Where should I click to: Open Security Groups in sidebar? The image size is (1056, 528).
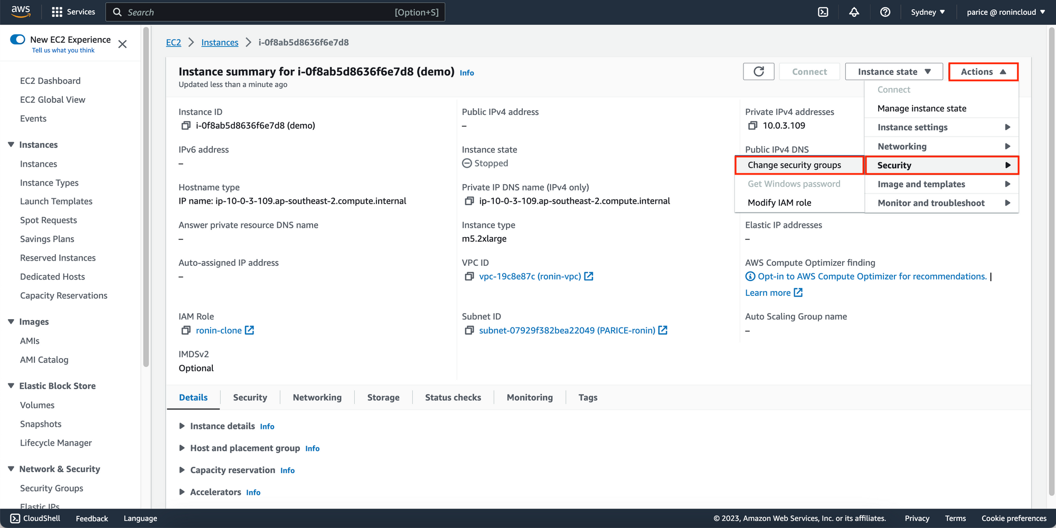[x=52, y=488]
